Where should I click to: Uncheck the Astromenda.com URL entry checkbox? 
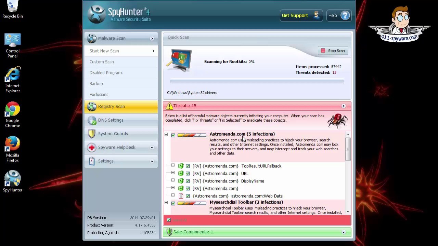[x=188, y=174]
